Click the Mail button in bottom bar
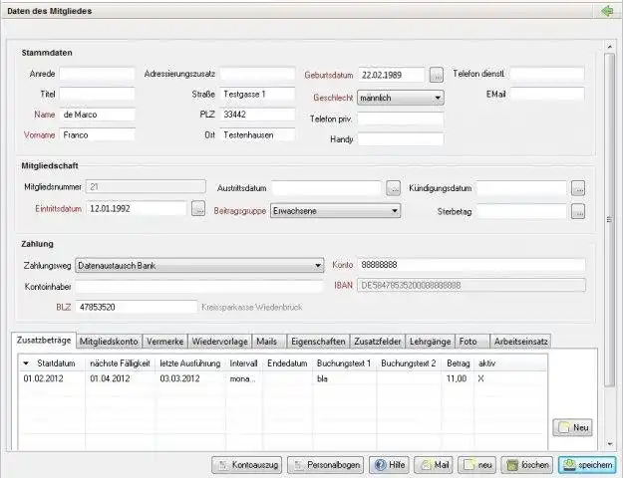The width and height of the screenshot is (623, 478). click(433, 464)
